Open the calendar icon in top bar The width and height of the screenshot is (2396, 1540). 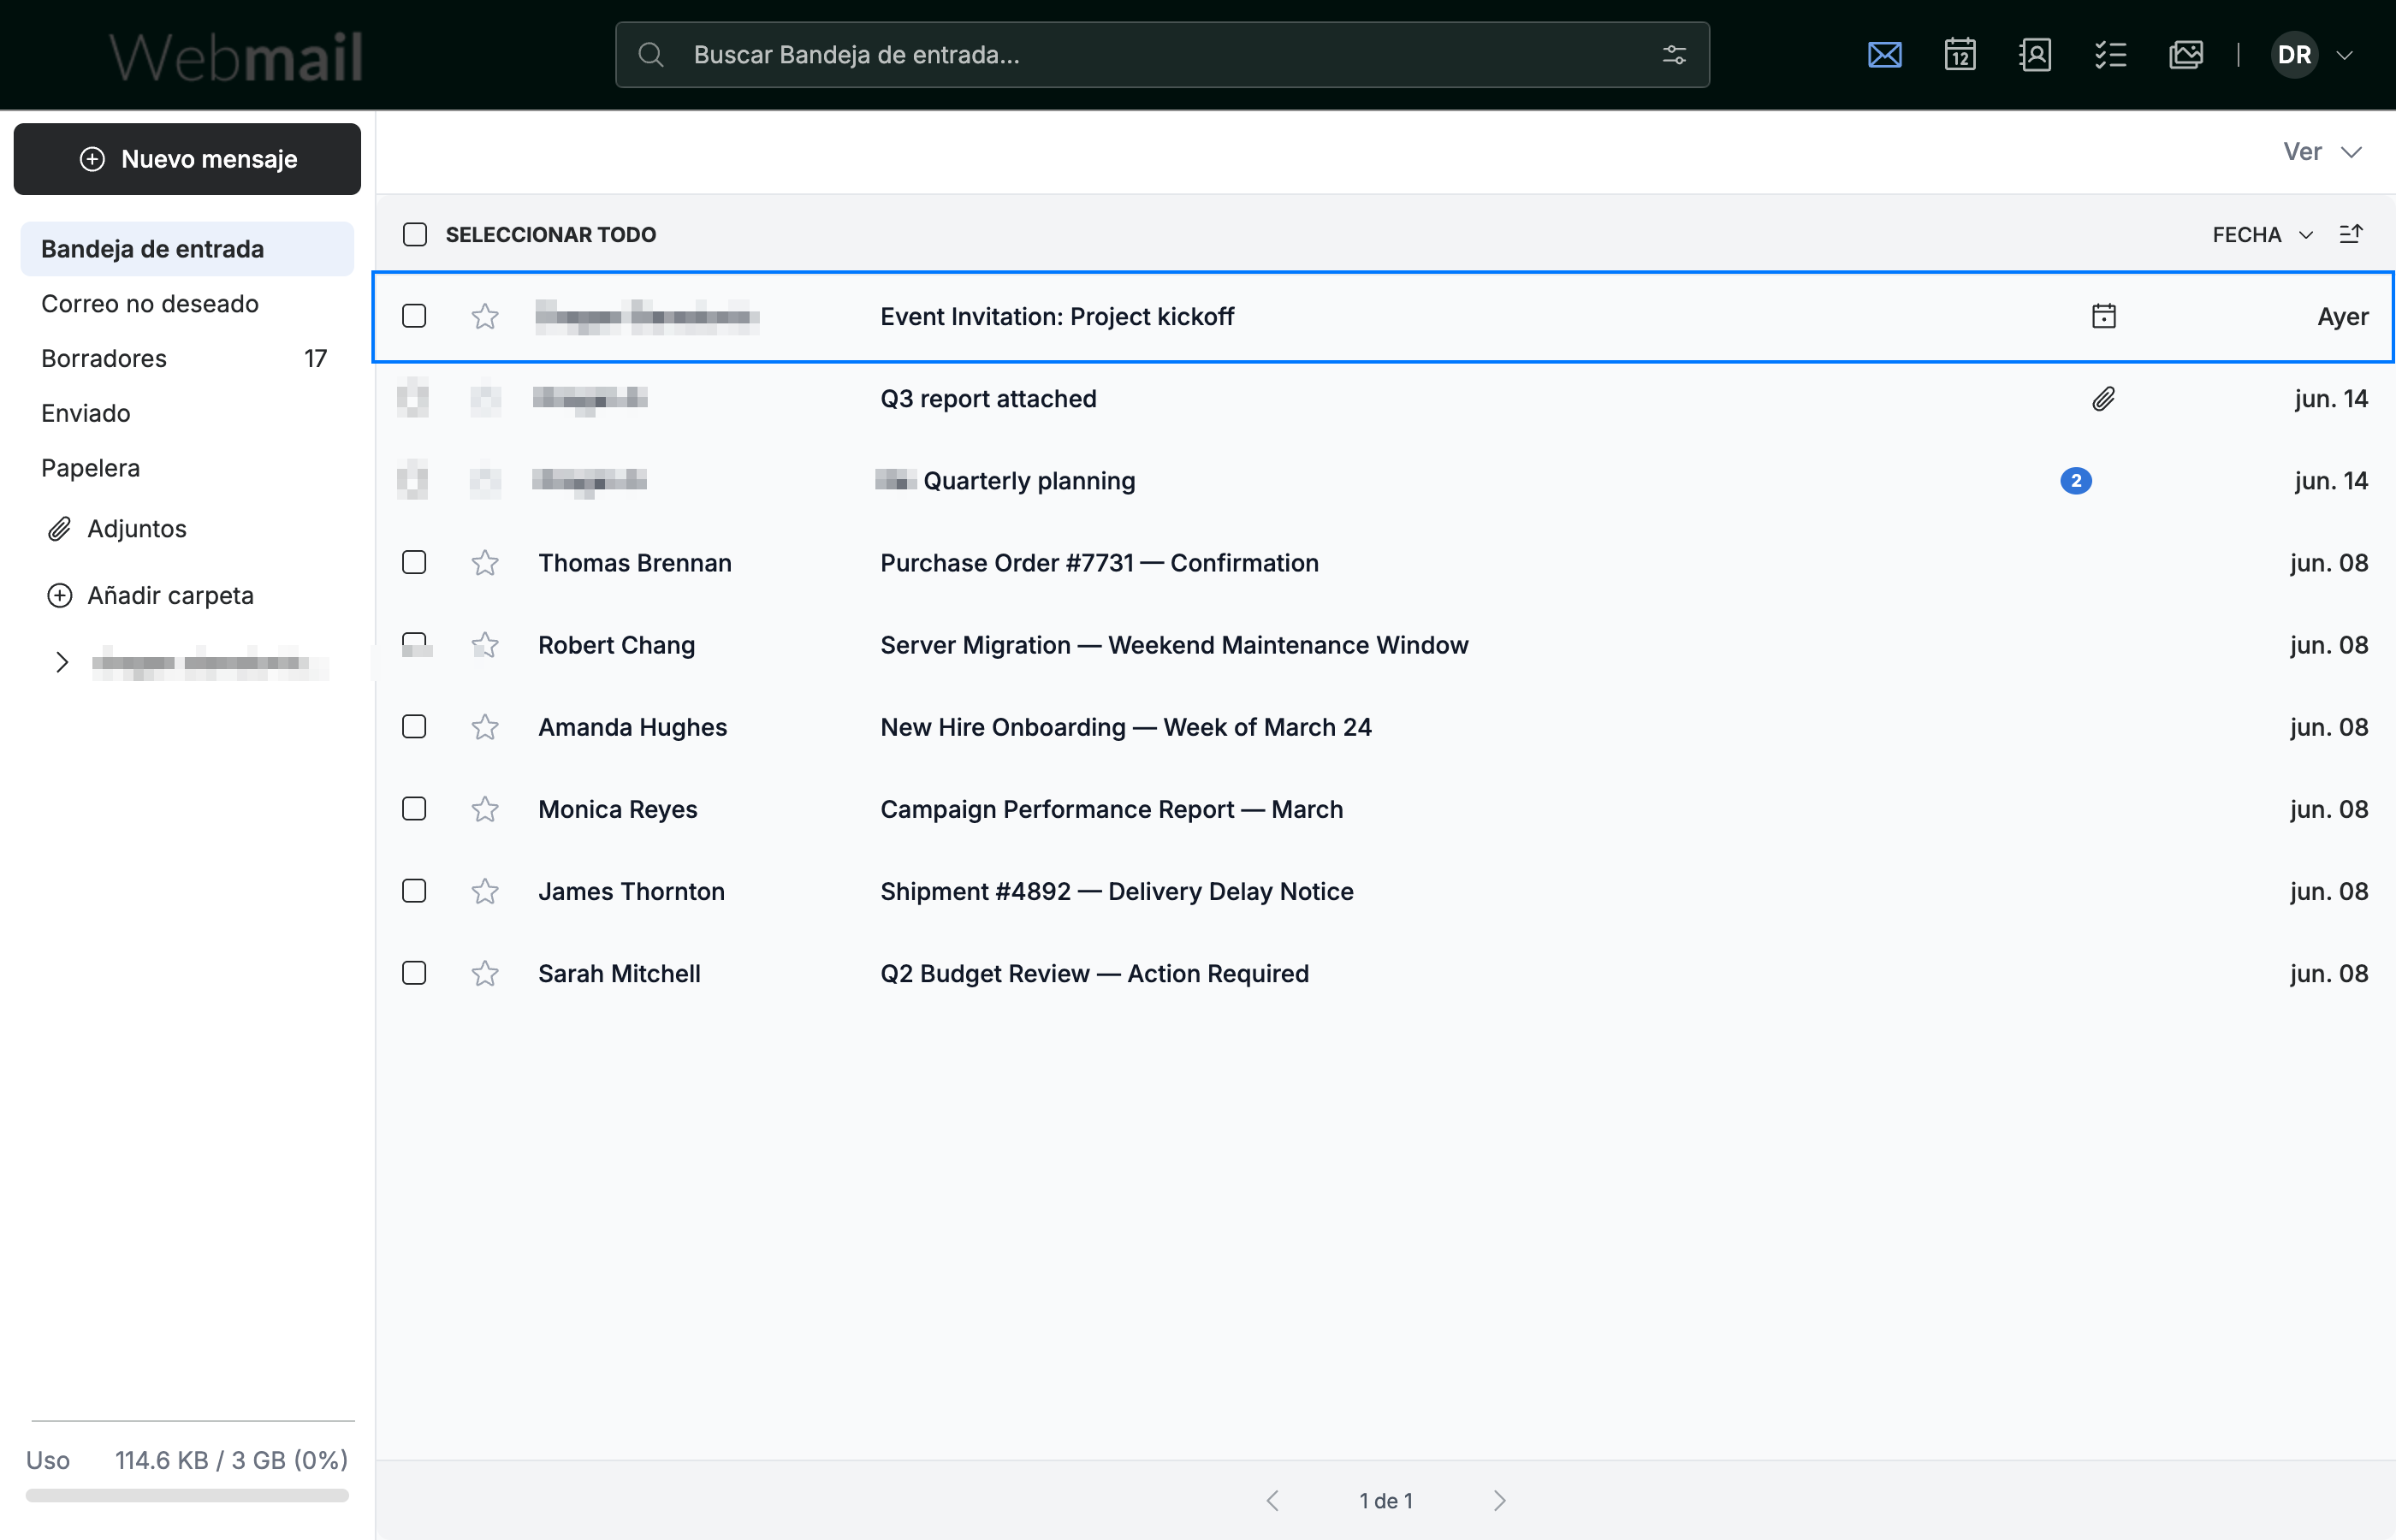click(x=1959, y=55)
